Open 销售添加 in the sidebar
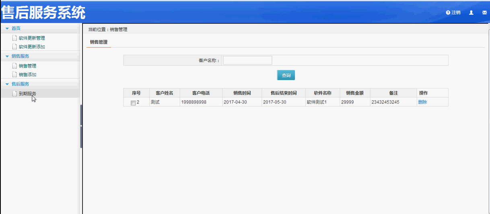The width and height of the screenshot is (490, 214). click(28, 75)
